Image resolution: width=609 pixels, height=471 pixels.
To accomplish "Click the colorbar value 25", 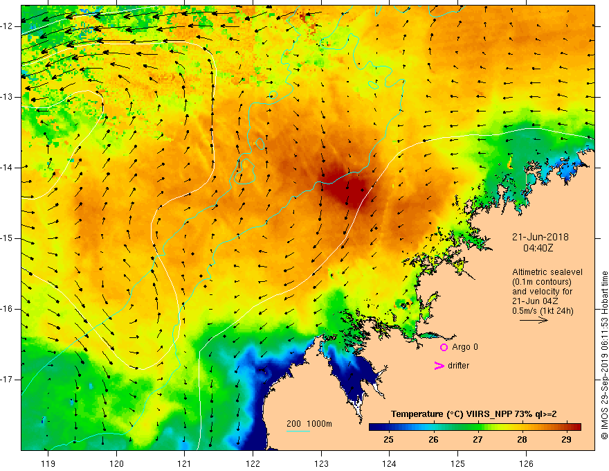I will click(x=388, y=440).
